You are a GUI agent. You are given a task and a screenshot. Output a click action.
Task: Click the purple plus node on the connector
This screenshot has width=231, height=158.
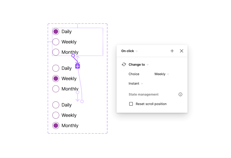click(x=77, y=66)
